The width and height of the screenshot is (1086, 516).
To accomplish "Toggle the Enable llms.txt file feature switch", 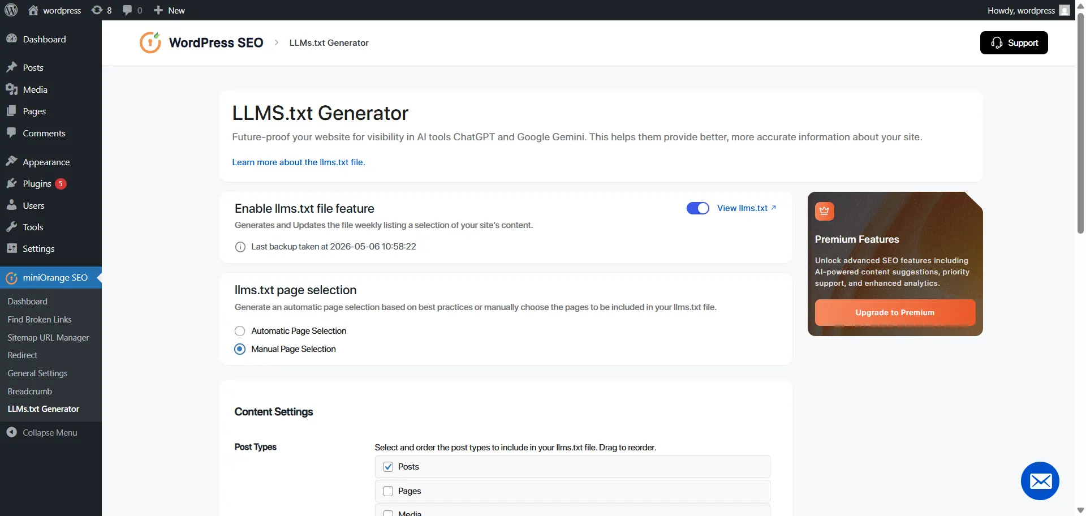I will click(698, 208).
